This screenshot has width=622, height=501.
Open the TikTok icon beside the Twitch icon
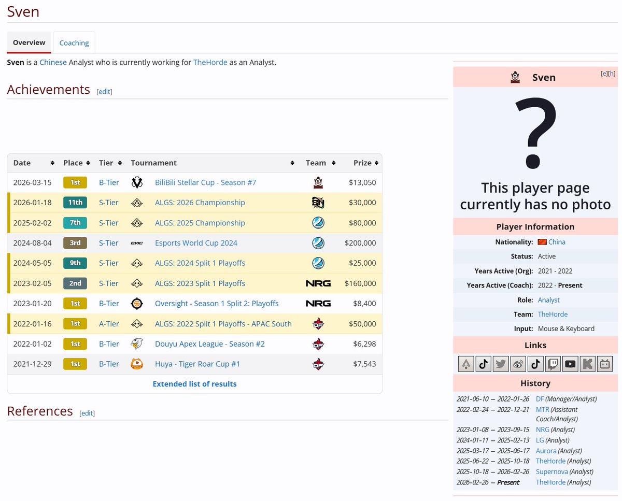click(x=535, y=364)
